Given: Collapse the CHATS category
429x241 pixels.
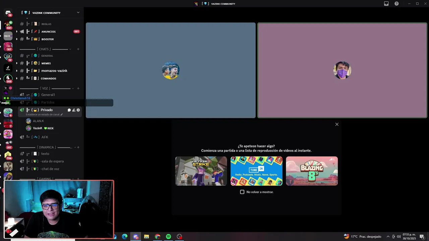Looking at the screenshot, I should click(45, 49).
